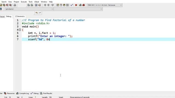175x98 pixels.
Task: Click the printf statement on line 6
Action: click(x=50, y=36)
